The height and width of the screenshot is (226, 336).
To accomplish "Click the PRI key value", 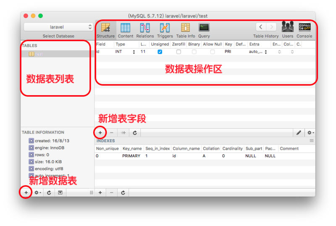I will pyautogui.click(x=228, y=52).
